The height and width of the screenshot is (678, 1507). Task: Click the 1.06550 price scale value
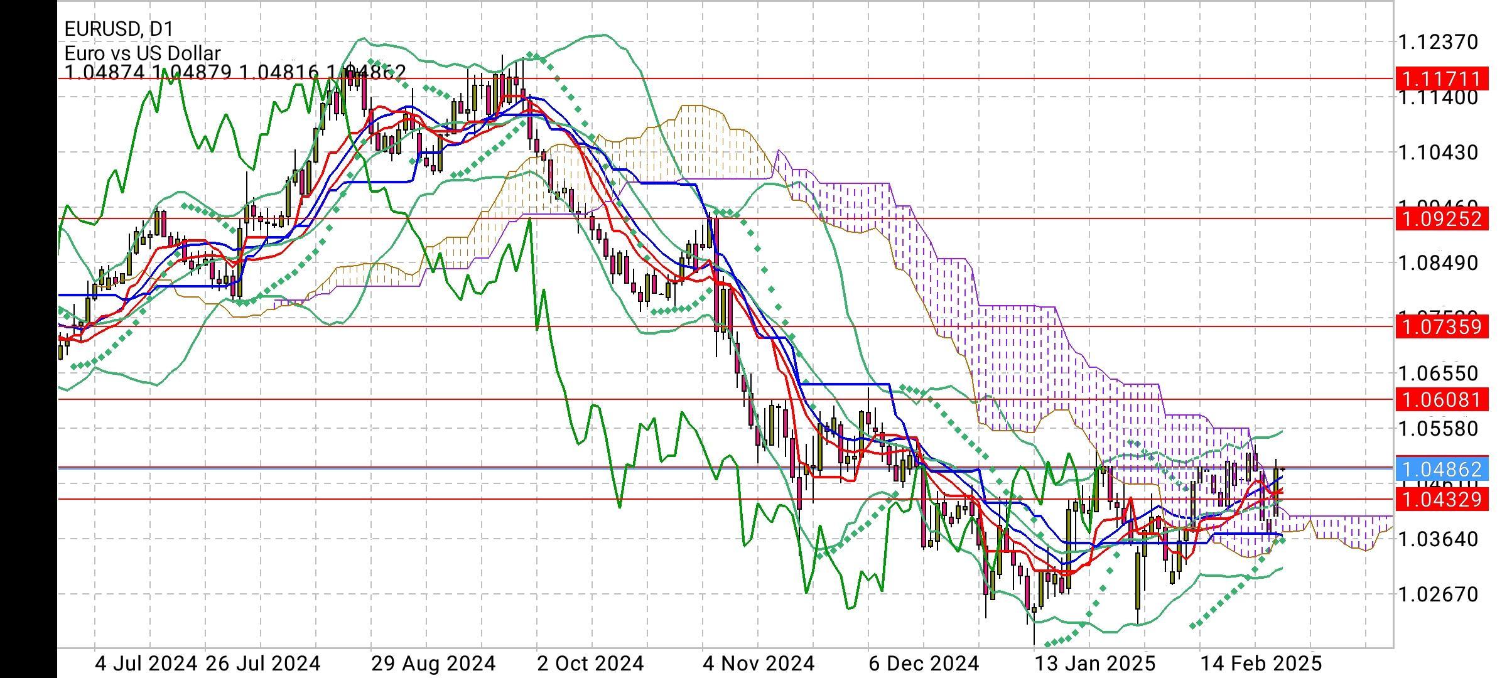(1437, 374)
